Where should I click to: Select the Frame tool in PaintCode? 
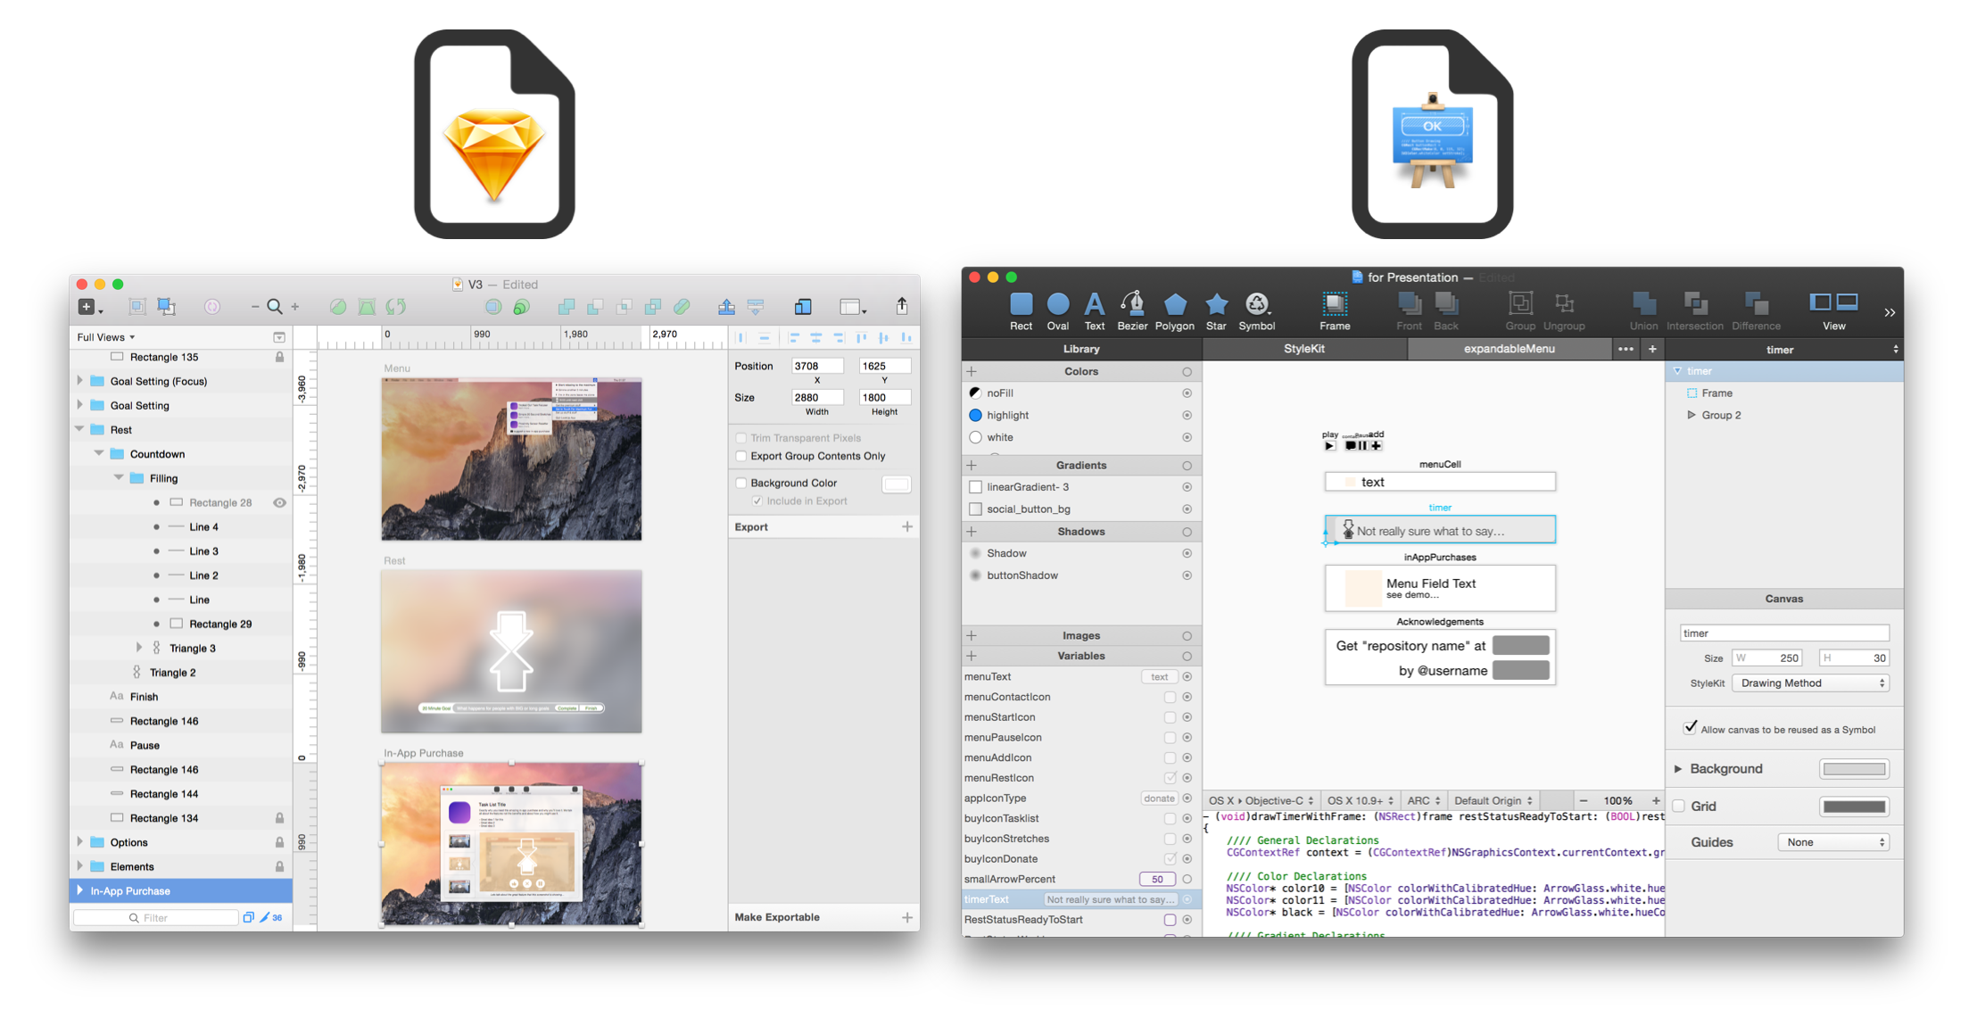pyautogui.click(x=1335, y=311)
